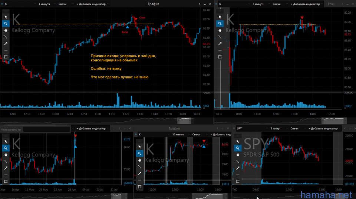Pick the rectangle tool in the daily K chart
This screenshot has width=356, height=199.
coord(6,181)
